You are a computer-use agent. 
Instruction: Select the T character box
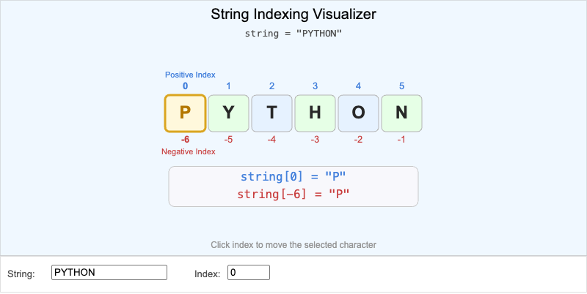[x=271, y=113]
